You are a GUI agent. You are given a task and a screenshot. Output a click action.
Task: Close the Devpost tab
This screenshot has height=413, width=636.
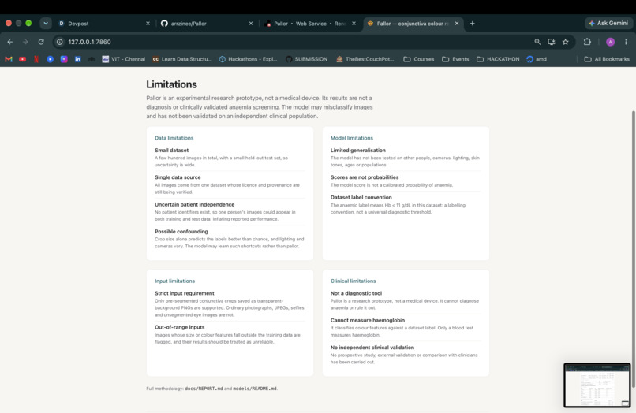[148, 24]
